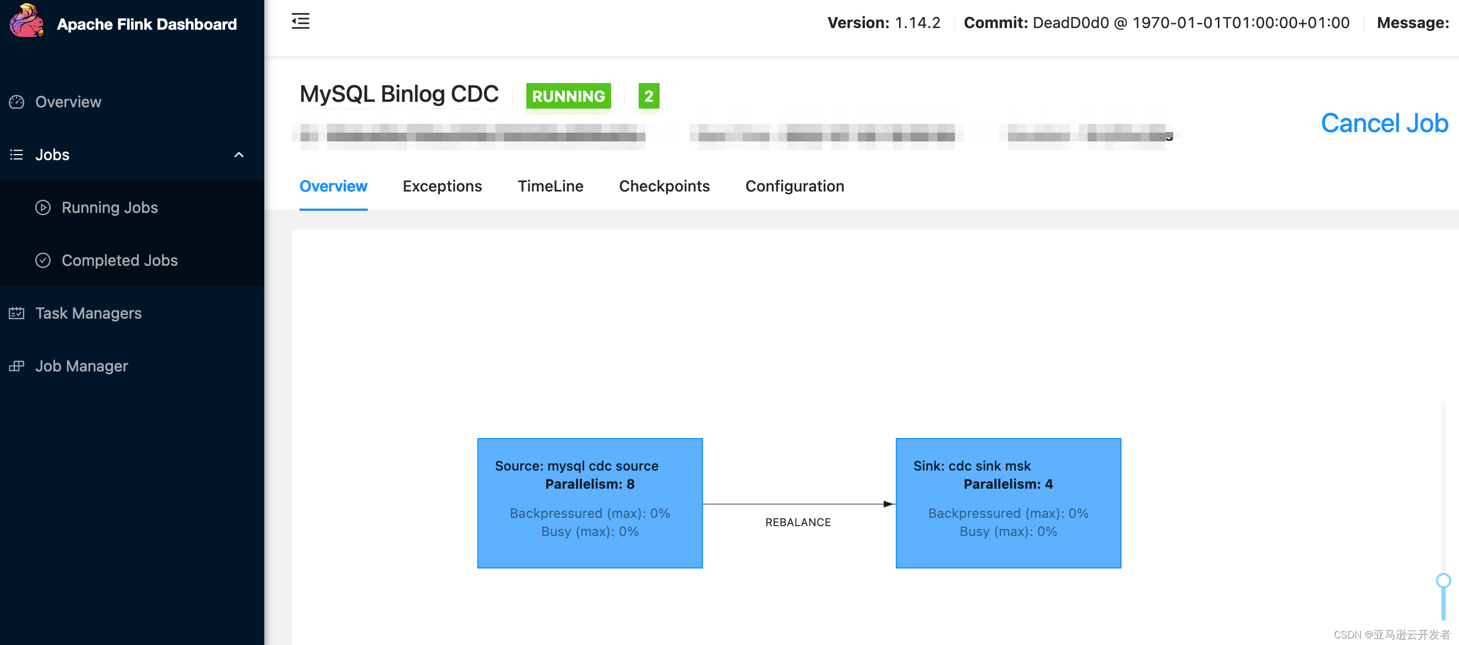Viewport: 1459px width, 645px height.
Task: Toggle the Jobs menu section
Action: pyautogui.click(x=132, y=155)
